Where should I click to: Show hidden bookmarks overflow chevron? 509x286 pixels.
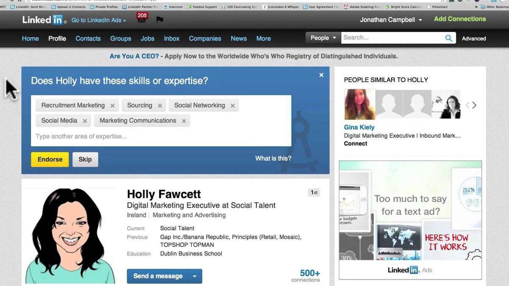tap(476, 7)
